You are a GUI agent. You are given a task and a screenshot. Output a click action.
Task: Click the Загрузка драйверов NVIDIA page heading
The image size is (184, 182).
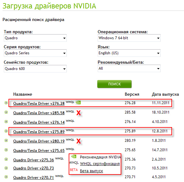tap(49, 6)
